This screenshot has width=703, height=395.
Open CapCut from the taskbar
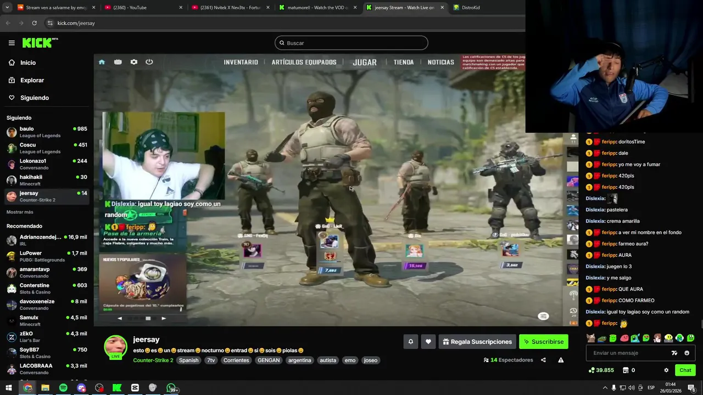point(135,388)
